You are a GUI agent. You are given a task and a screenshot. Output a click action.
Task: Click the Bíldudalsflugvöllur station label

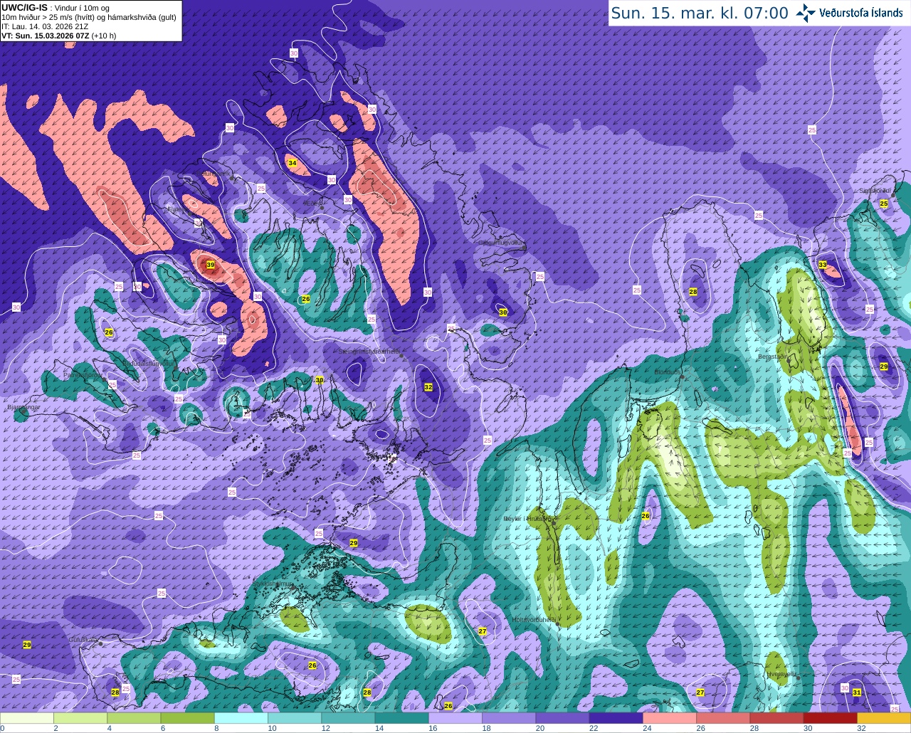pos(148,363)
